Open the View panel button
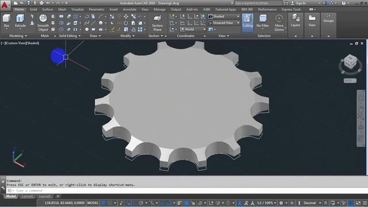This screenshot has height=207, width=368. coord(312,21)
